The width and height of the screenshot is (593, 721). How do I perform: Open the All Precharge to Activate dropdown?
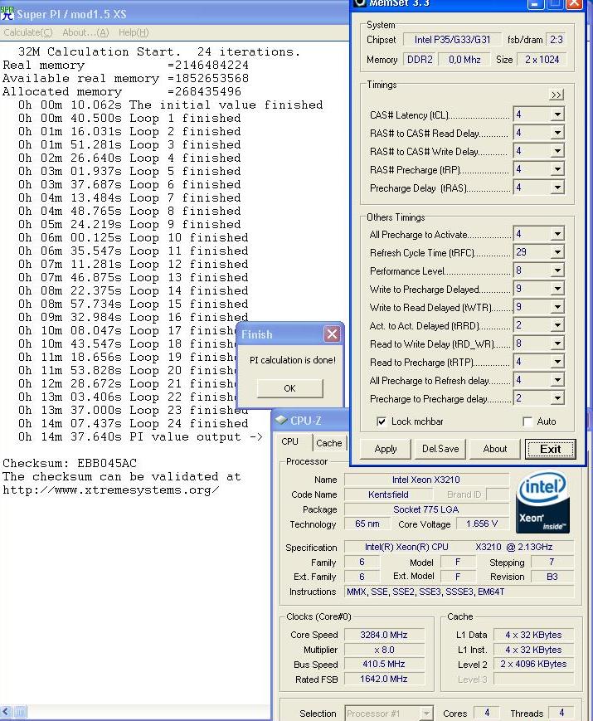coord(557,234)
